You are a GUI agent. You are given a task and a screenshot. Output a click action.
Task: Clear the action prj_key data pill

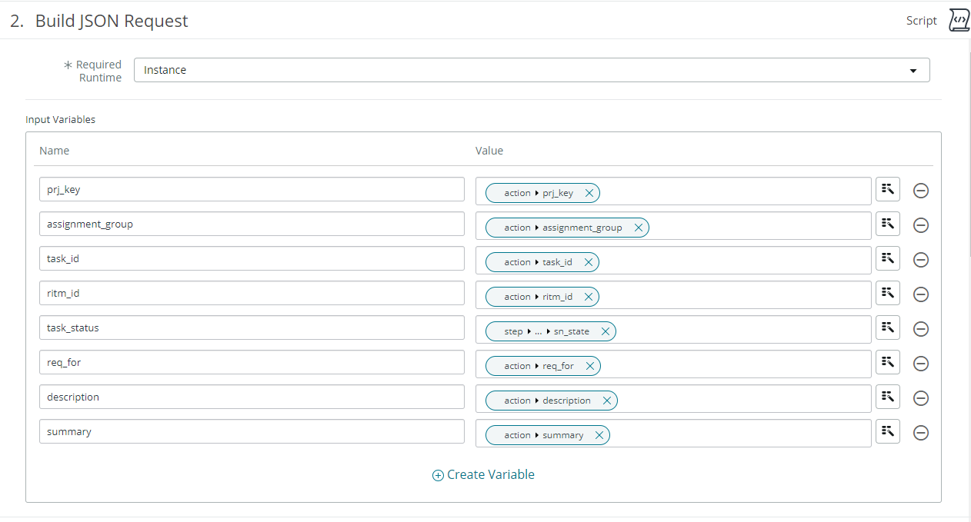[589, 193]
